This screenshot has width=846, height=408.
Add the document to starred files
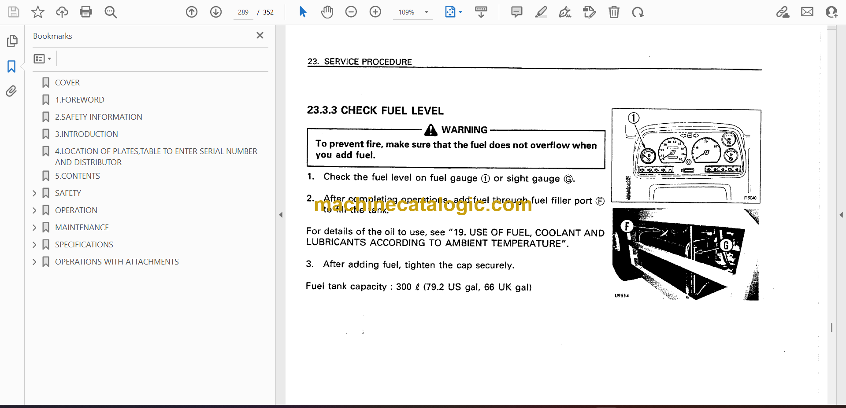(38, 12)
